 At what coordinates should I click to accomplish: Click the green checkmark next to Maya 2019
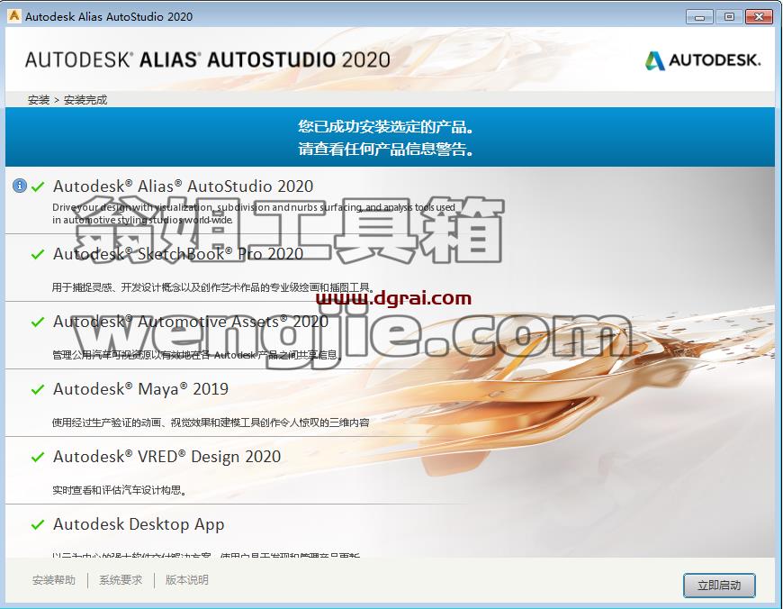coord(38,389)
